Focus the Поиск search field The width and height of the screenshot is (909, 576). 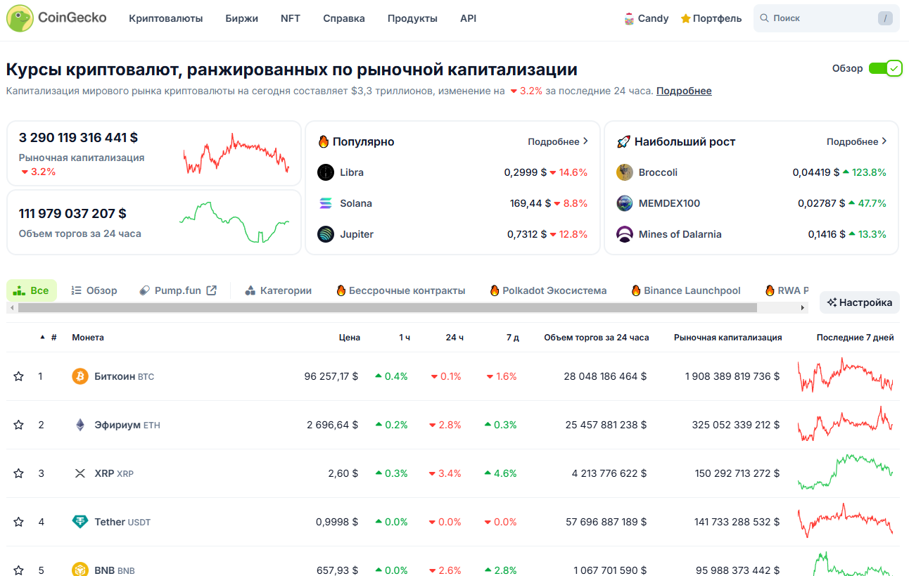tap(826, 18)
